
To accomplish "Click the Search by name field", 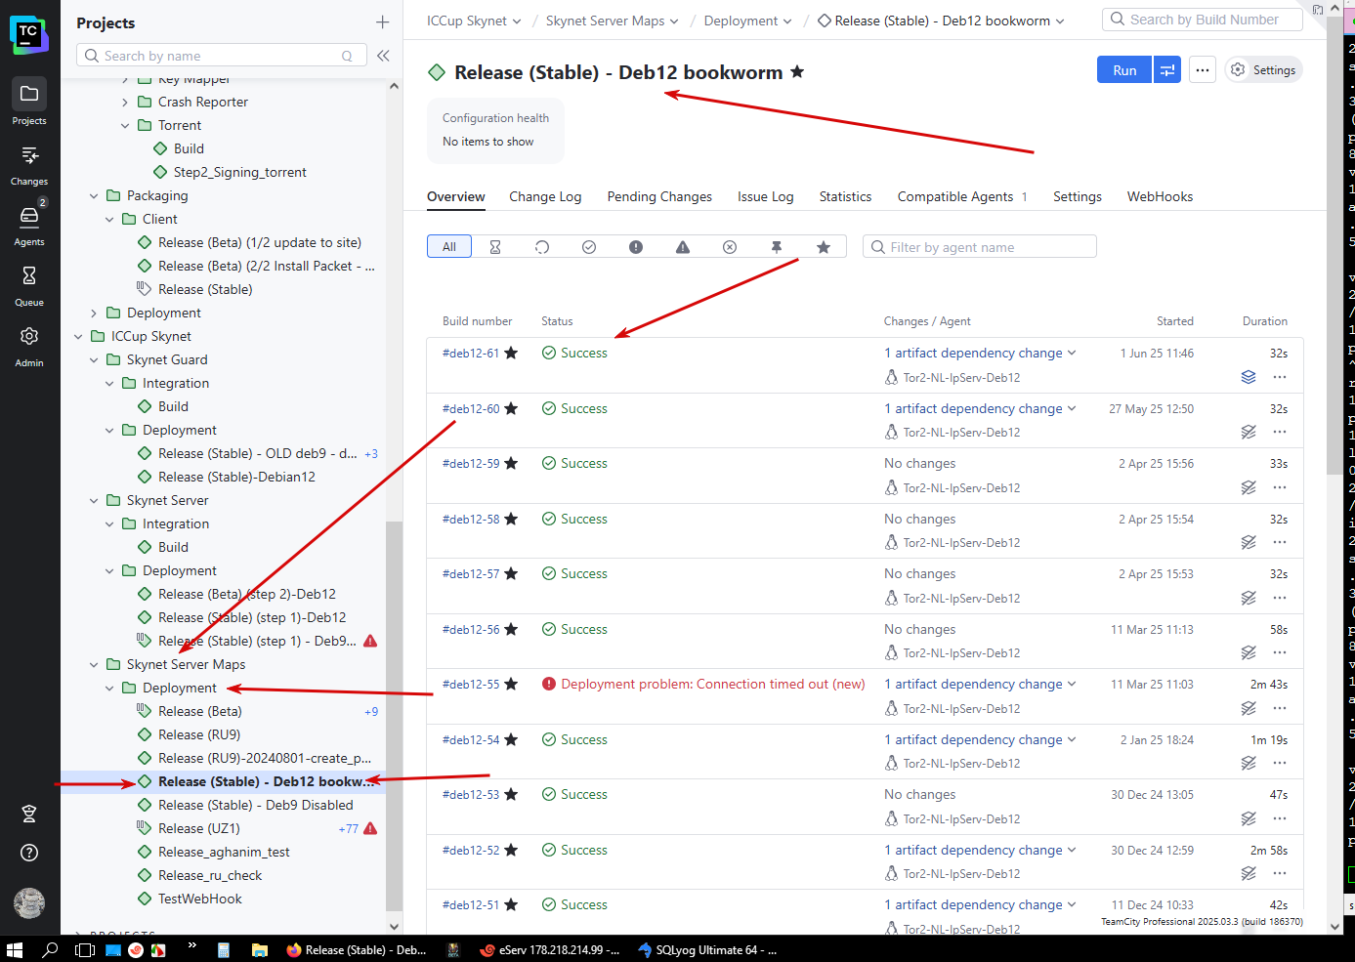I will click(x=222, y=56).
